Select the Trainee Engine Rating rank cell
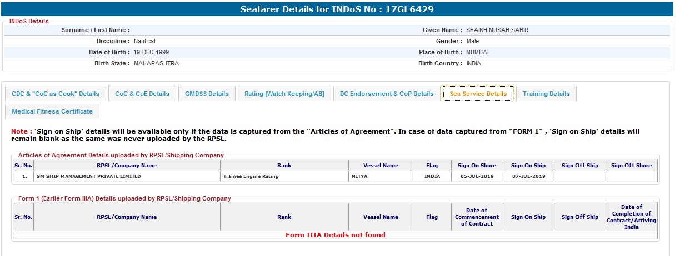680x256 pixels. click(251, 177)
